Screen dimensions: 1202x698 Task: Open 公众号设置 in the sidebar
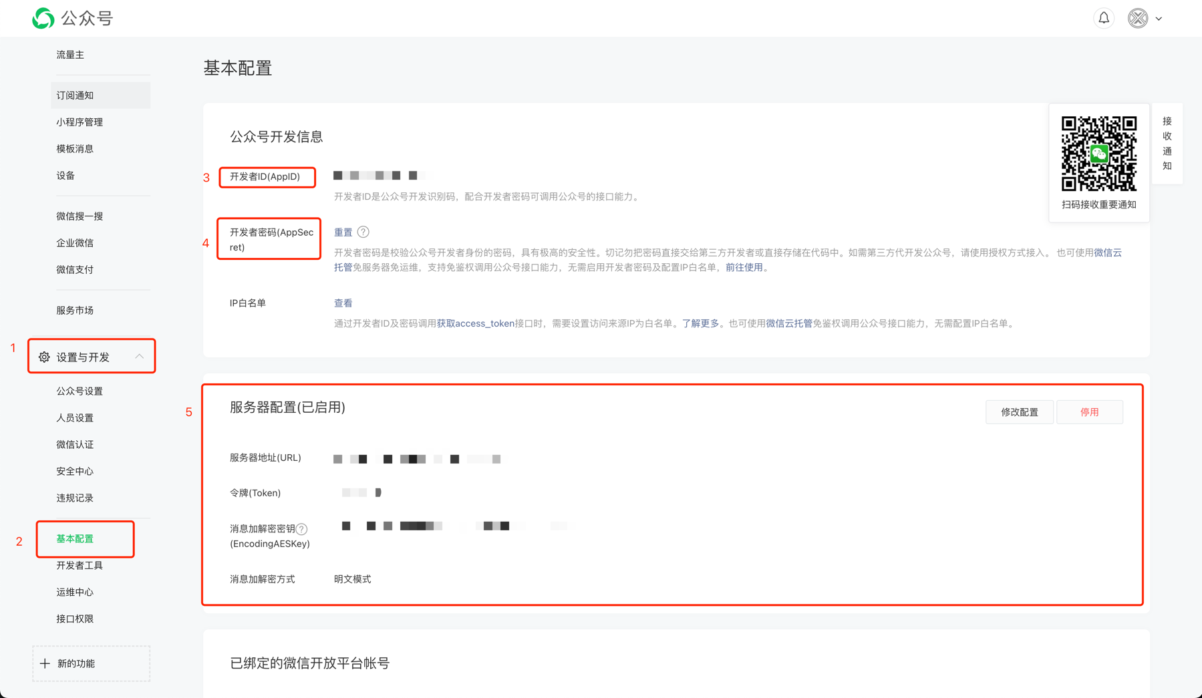80,391
